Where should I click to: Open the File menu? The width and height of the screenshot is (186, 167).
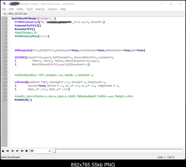pyautogui.click(x=4, y=9)
